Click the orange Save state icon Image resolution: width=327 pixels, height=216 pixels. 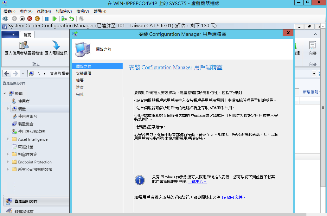[37, 19]
